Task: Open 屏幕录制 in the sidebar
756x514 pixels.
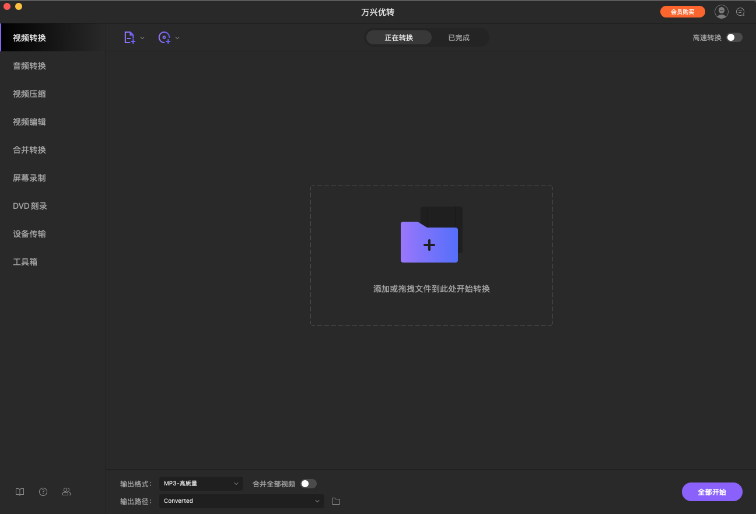Action: [x=30, y=178]
